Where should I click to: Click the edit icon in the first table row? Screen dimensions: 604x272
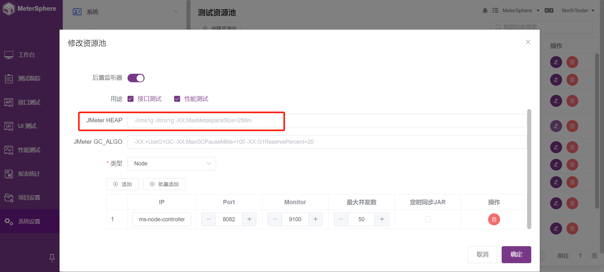[556, 62]
